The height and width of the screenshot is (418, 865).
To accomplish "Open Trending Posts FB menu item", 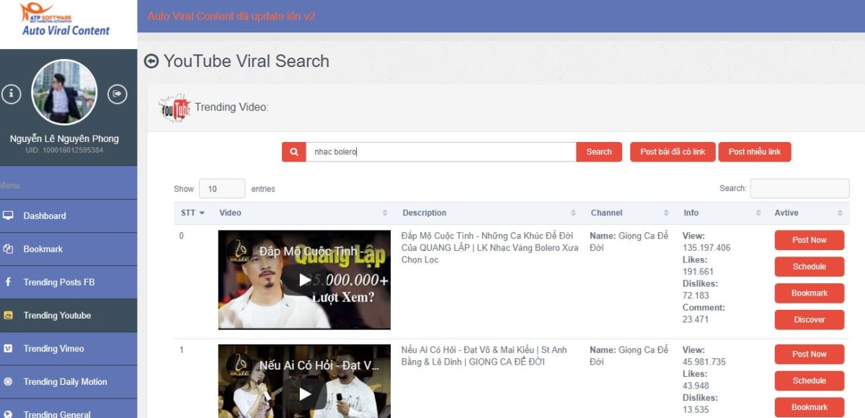I will [68, 282].
